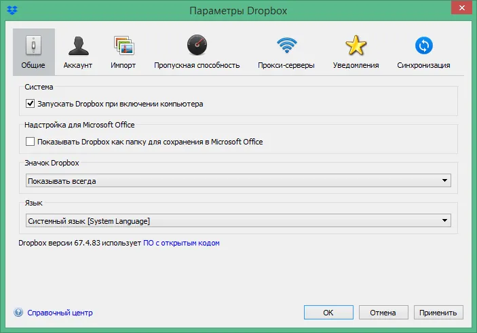
Task: Open the General tab light switch icon
Action: tap(33, 45)
